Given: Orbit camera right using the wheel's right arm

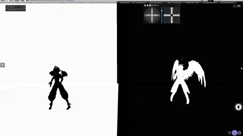Looking at the screenshot, I should point(157,15).
